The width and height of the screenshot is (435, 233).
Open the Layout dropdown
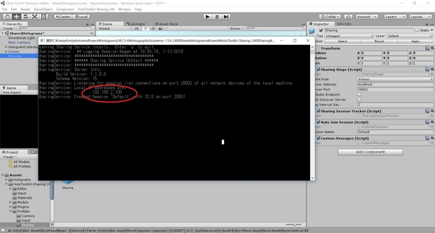[420, 17]
